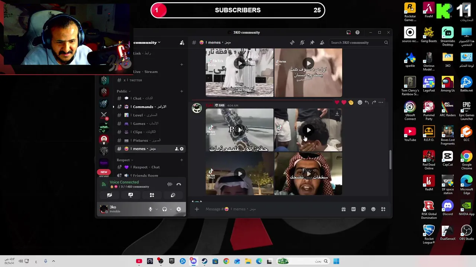Open microphone input options arrow
Viewport: 476px width, 267px height.
[x=156, y=209]
